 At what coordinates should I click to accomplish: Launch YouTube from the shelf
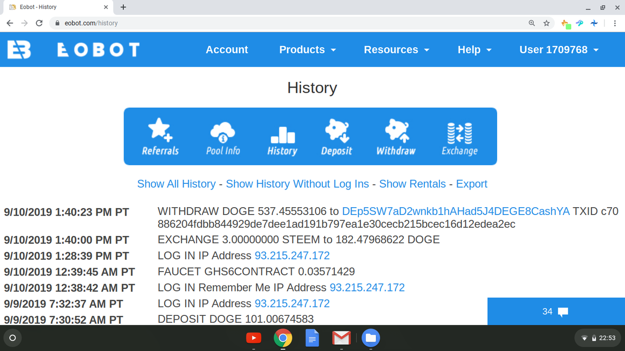coord(253,338)
